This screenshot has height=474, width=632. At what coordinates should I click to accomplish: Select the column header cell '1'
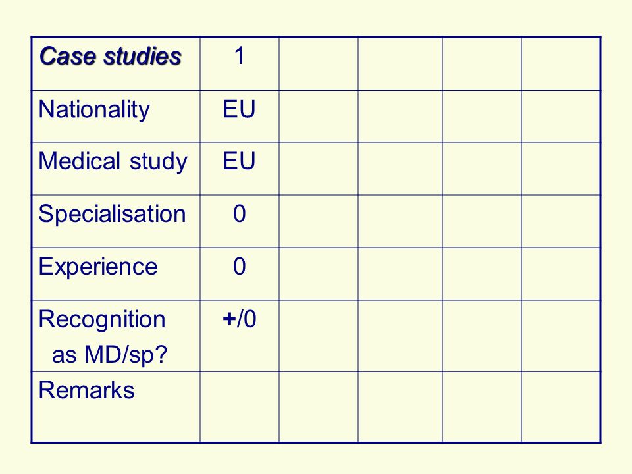point(240,64)
